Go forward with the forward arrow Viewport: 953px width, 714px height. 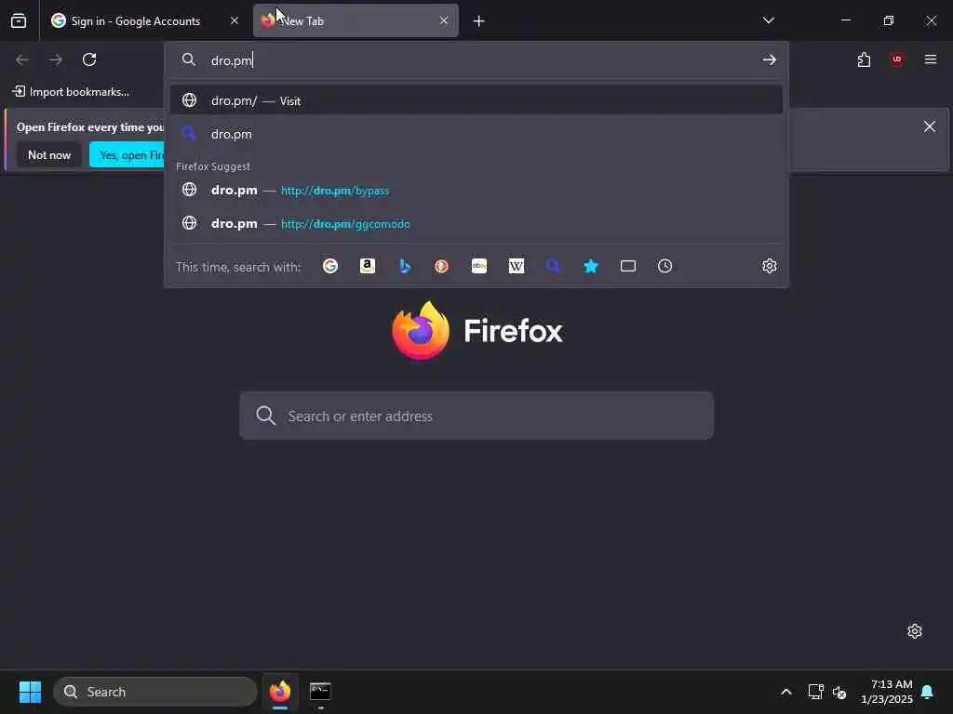56,59
